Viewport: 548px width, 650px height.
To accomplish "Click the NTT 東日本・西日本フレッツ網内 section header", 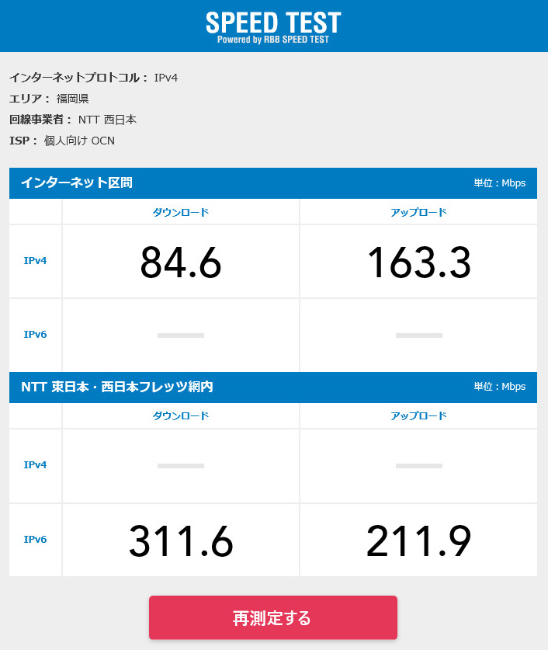I will [117, 387].
